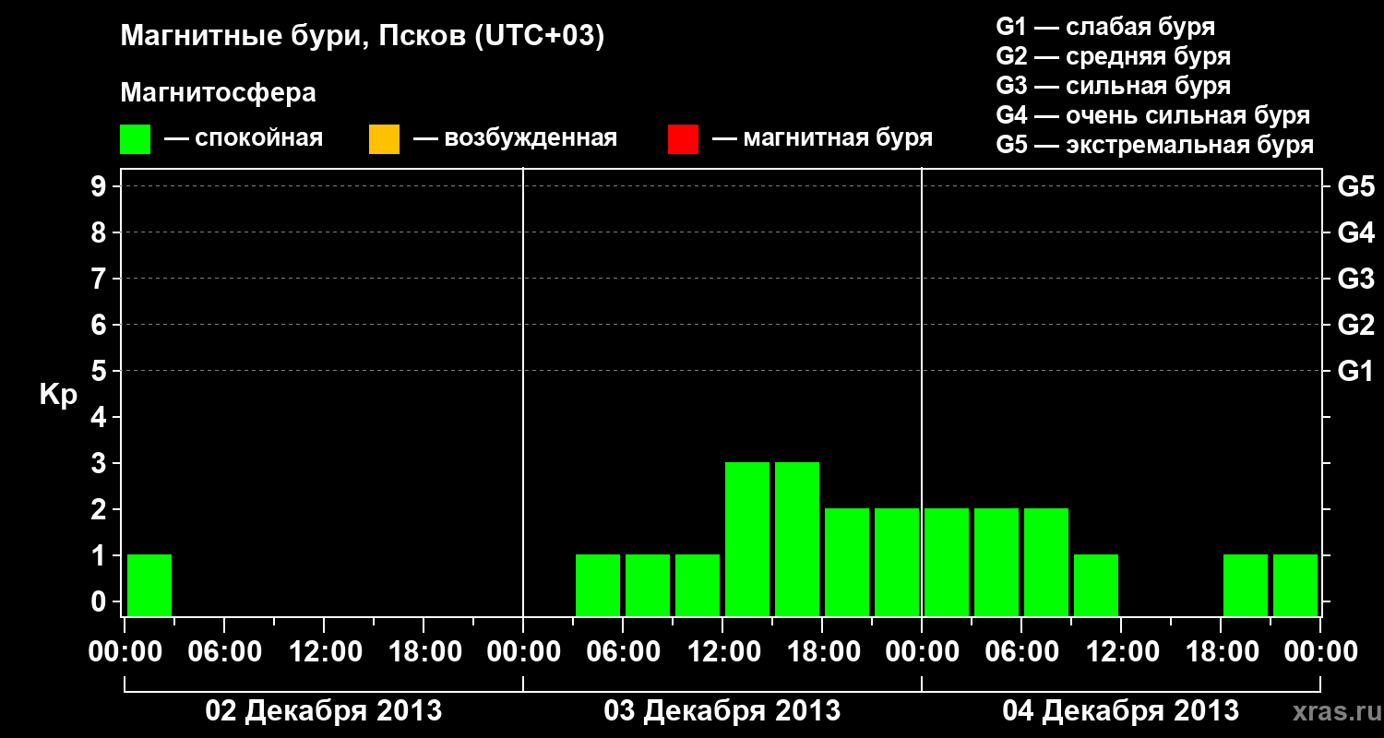Click the "04 Декабря 2013" date label
The height and width of the screenshot is (738, 1384).
click(1121, 711)
